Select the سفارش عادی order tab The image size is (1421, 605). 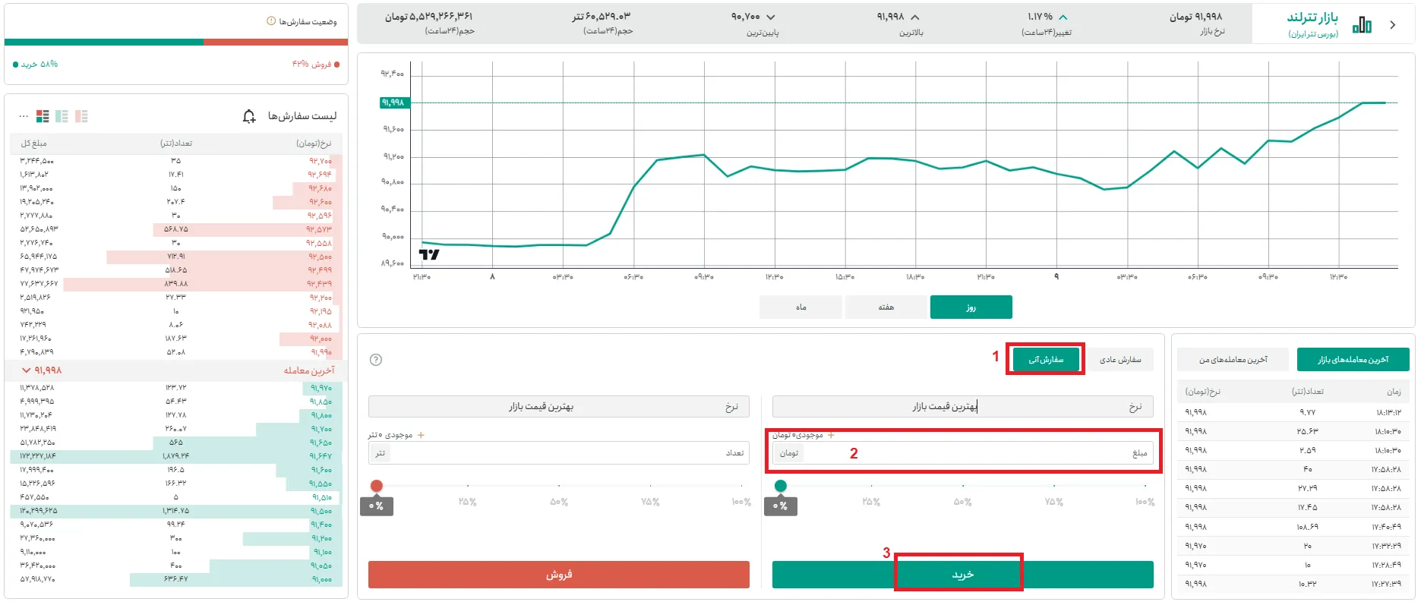tap(1119, 360)
